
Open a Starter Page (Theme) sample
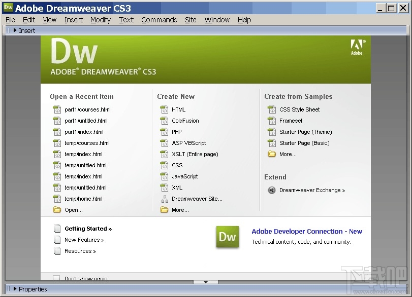click(305, 132)
